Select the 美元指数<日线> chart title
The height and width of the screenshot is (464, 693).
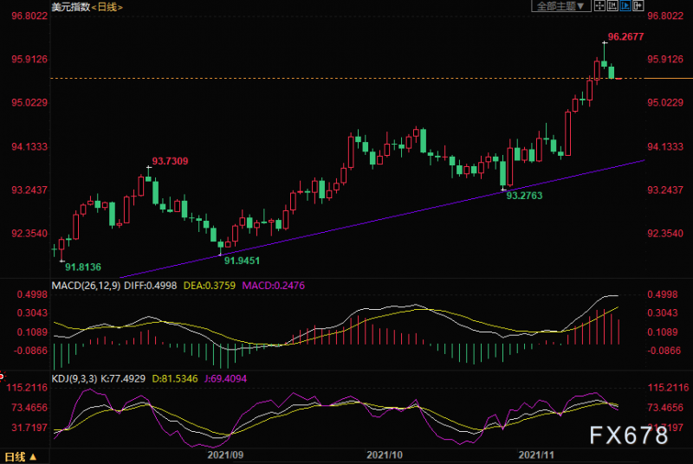click(87, 7)
